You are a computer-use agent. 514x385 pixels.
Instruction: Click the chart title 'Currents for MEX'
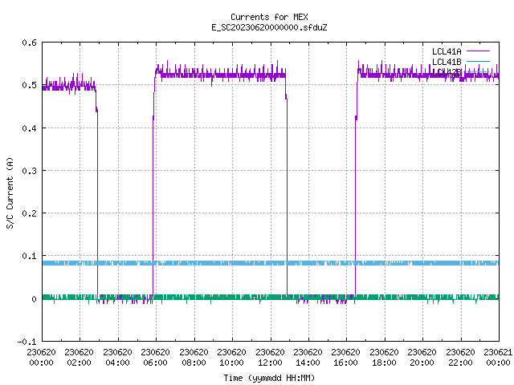click(x=269, y=17)
